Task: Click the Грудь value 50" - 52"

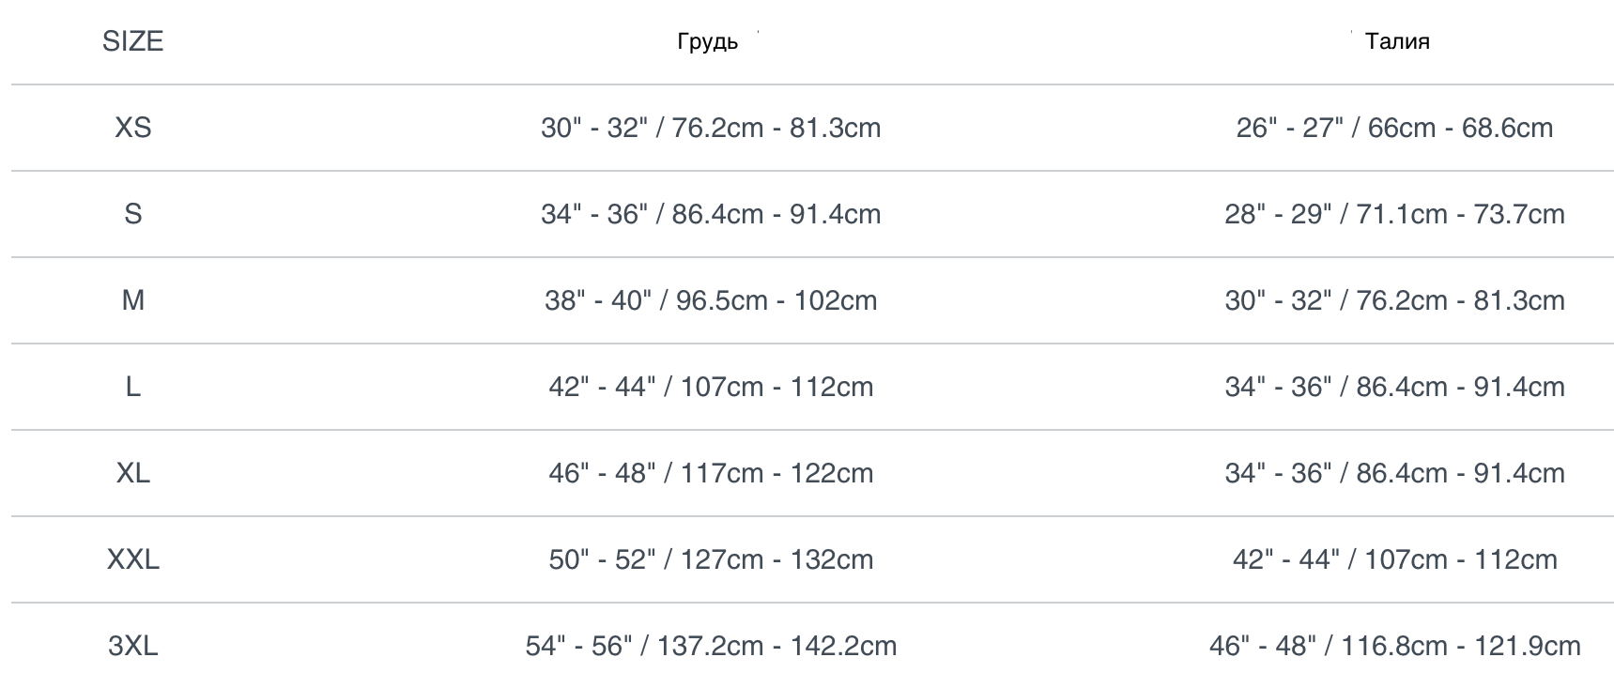Action: pos(711,559)
